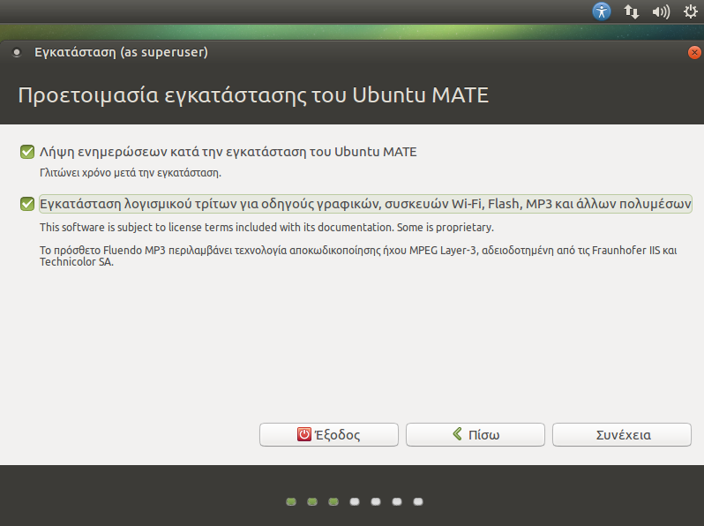Go back with the Πίσω button
704x526 pixels.
tap(476, 434)
